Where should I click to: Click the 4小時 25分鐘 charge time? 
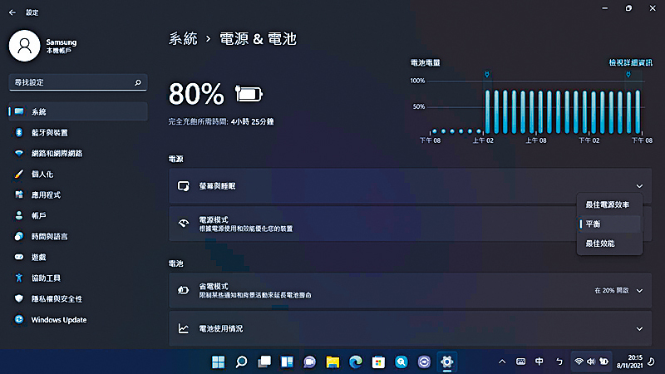pos(253,121)
